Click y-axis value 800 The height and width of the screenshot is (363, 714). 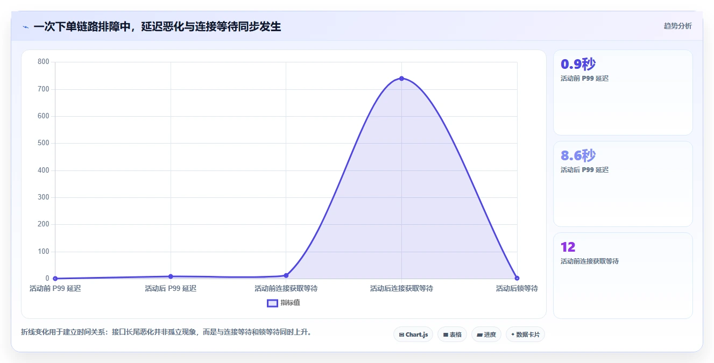(x=44, y=62)
